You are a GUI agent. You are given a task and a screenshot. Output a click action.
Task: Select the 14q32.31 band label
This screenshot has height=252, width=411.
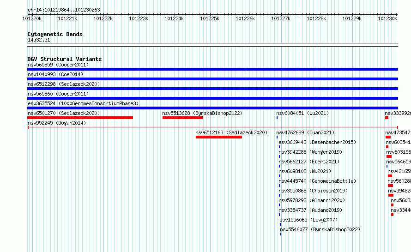[x=39, y=40]
